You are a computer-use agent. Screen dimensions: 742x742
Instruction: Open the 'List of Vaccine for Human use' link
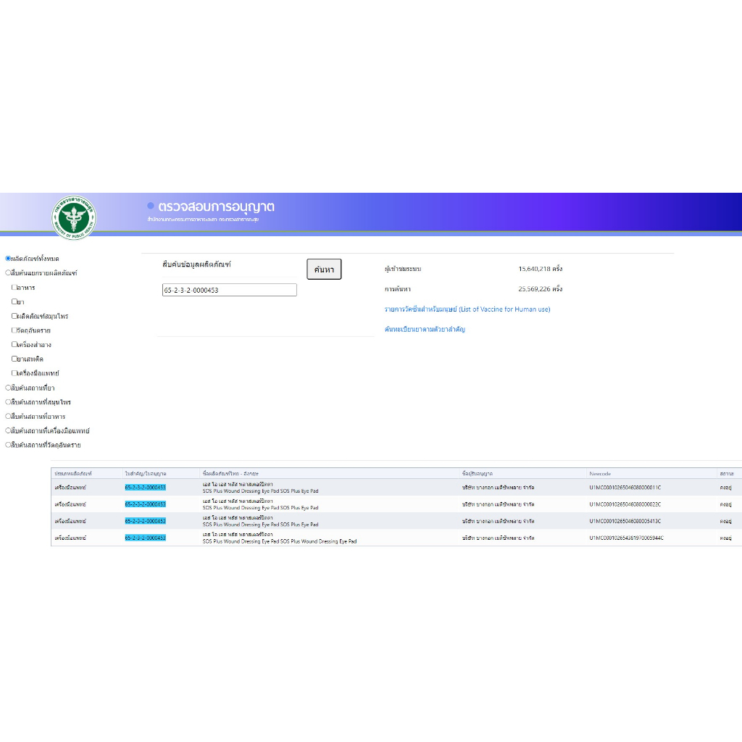click(x=467, y=309)
